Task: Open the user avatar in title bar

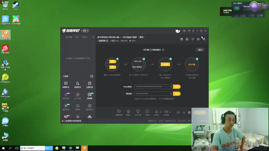Action: (x=178, y=31)
